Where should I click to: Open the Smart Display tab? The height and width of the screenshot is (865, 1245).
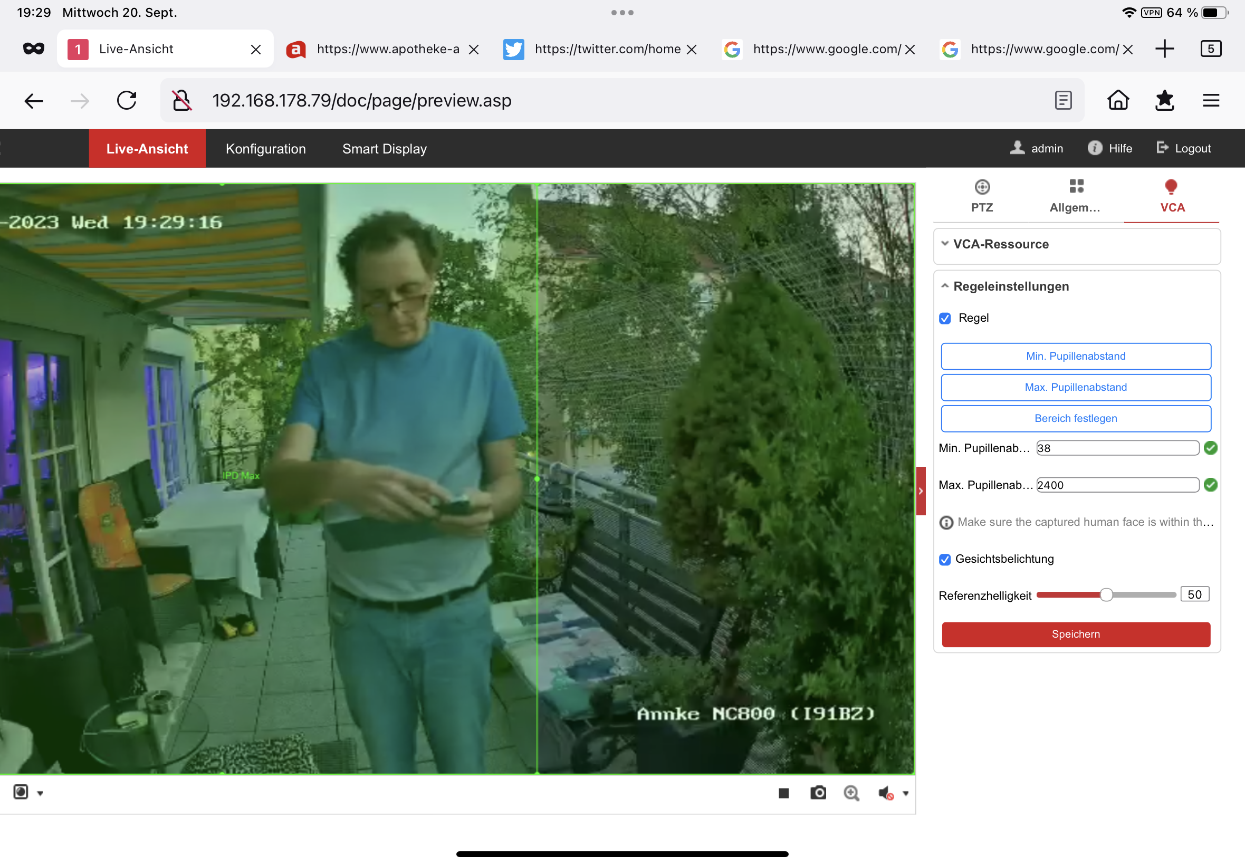(384, 149)
